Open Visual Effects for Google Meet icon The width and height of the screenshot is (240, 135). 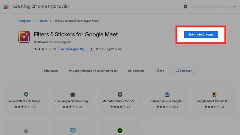26,94
